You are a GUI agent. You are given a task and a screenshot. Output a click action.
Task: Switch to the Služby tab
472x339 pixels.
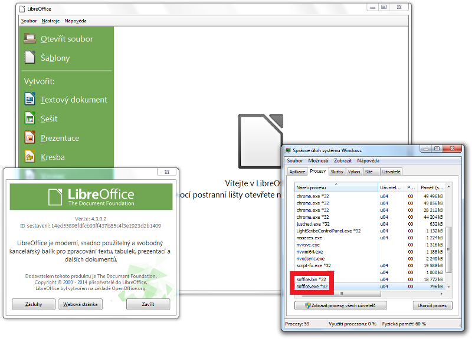click(x=337, y=172)
